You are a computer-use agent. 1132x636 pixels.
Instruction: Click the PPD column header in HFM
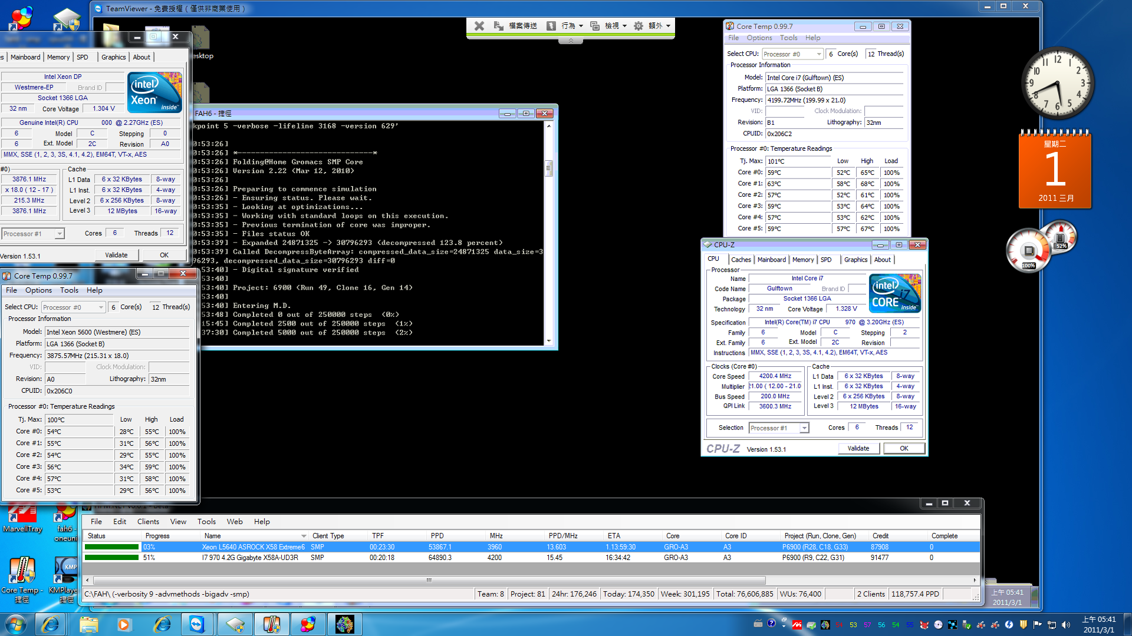click(x=456, y=536)
